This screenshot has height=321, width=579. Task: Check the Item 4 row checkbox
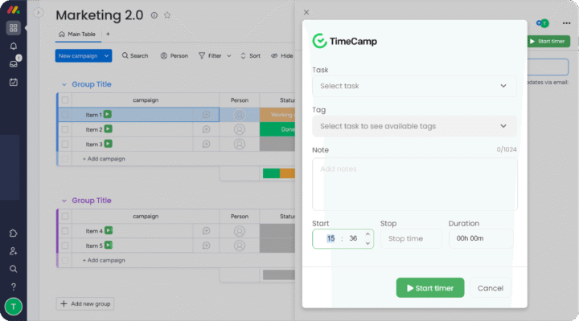pos(65,230)
